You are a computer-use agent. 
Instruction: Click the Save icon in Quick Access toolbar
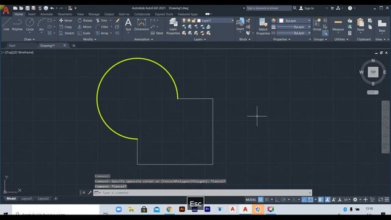tap(27, 8)
